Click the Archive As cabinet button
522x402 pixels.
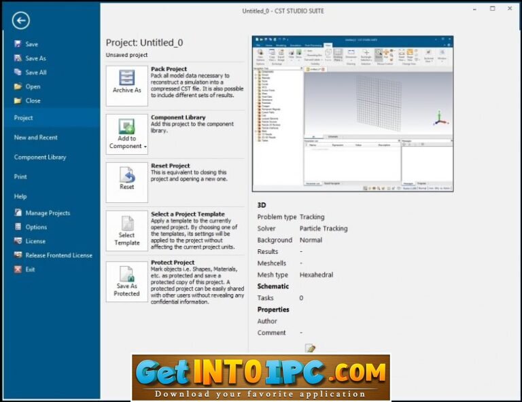click(x=127, y=86)
